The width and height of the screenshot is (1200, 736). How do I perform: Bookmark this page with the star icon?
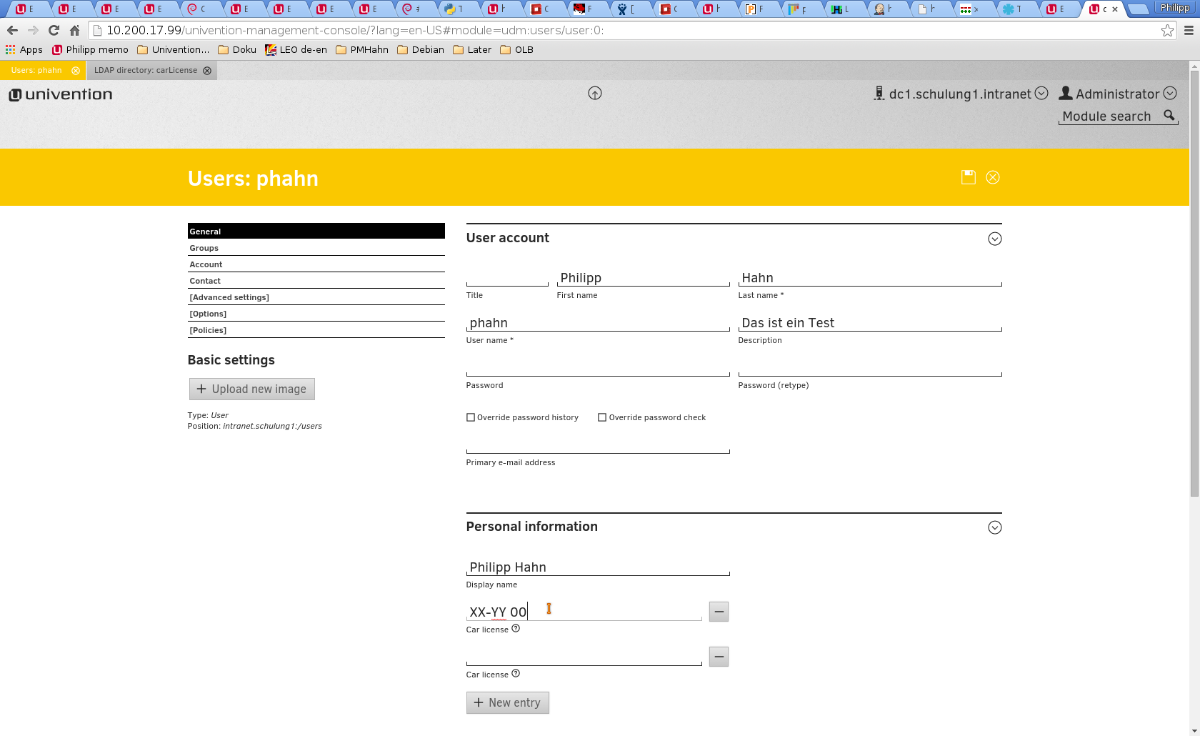(1167, 30)
